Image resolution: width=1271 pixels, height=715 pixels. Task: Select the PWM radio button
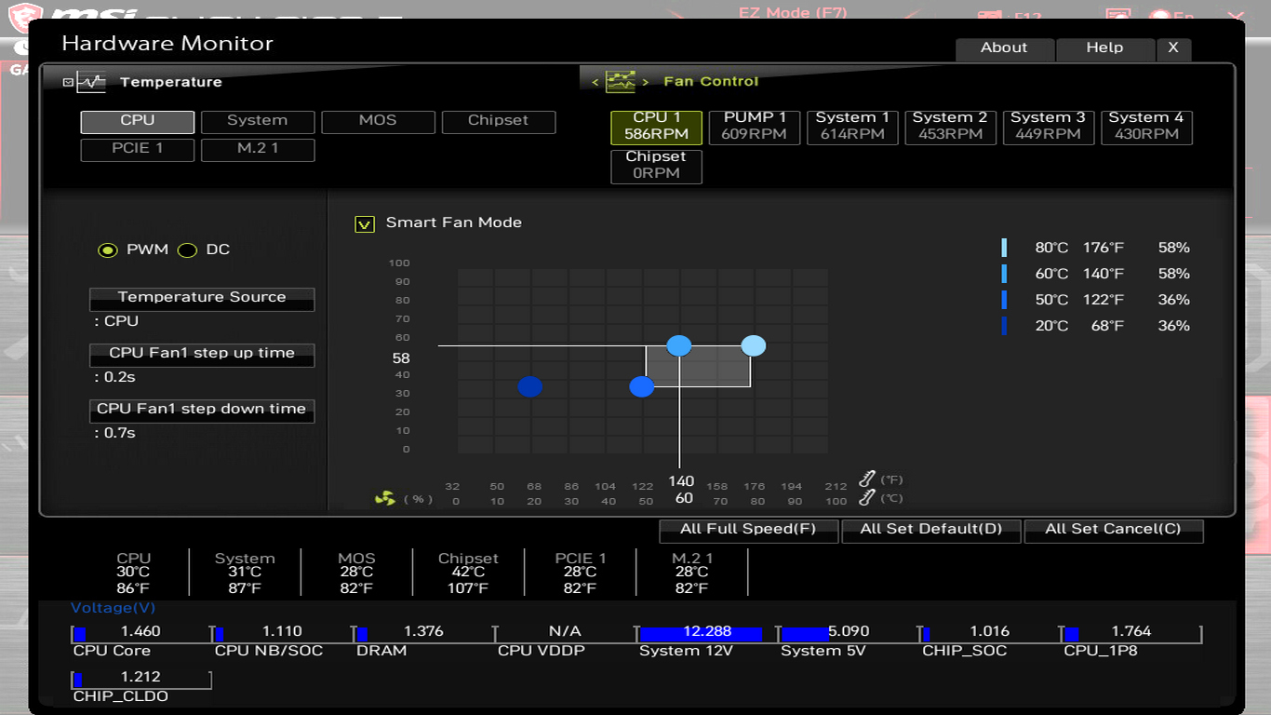tap(108, 250)
